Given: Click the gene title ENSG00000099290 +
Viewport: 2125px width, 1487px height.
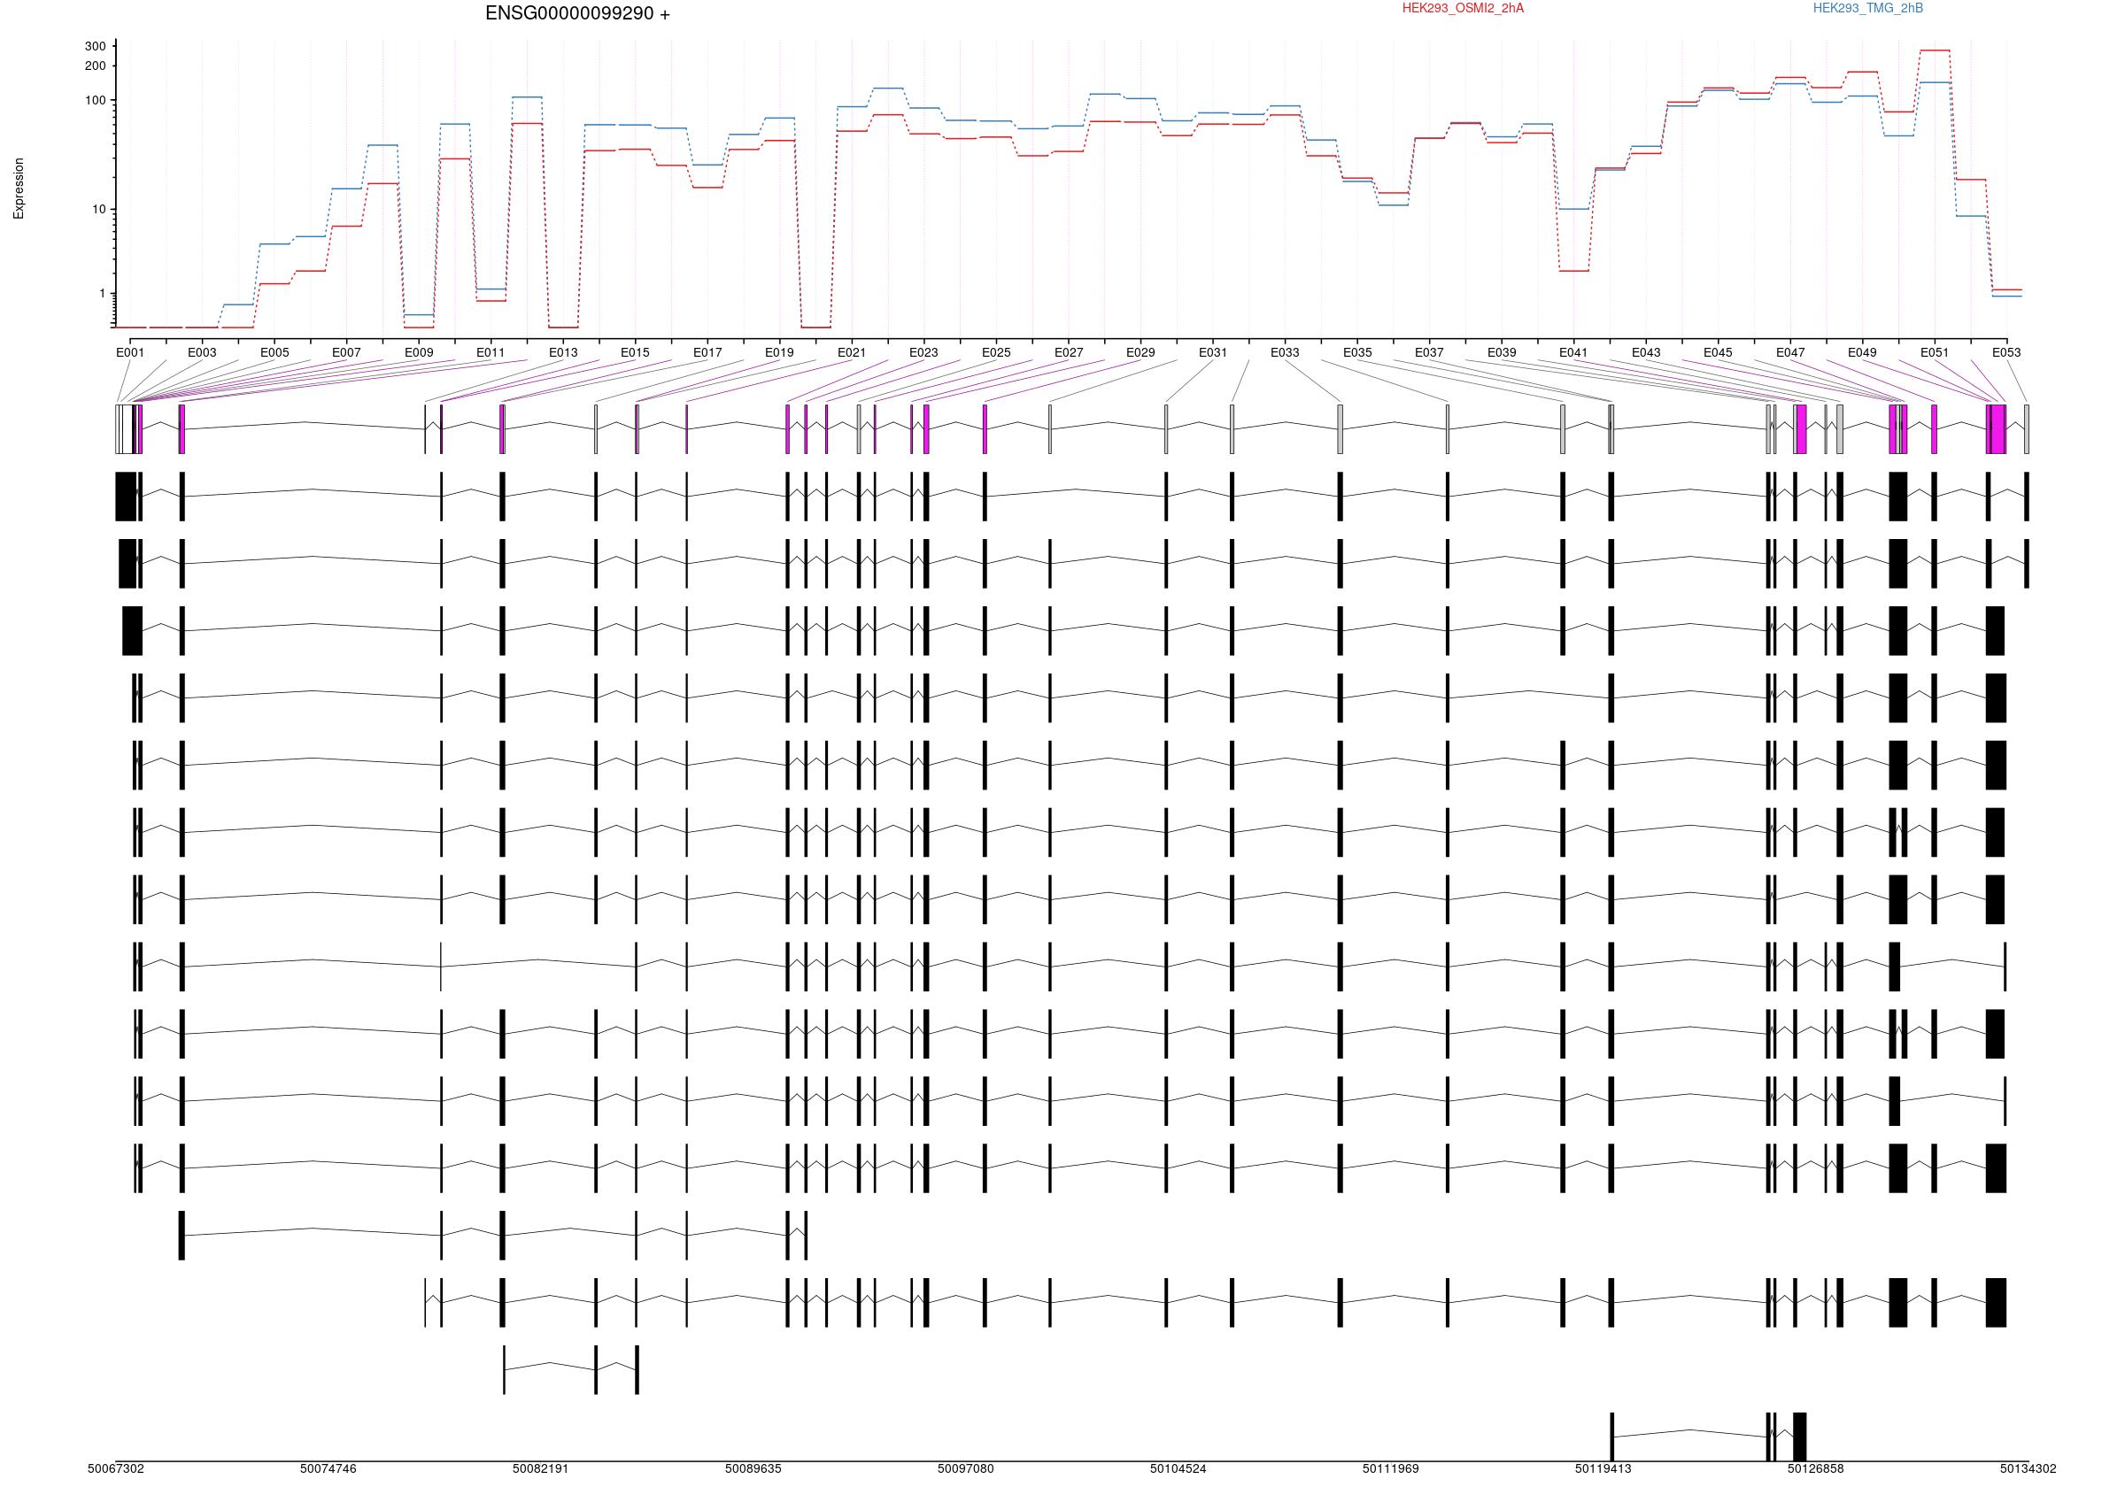Looking at the screenshot, I should click(577, 14).
